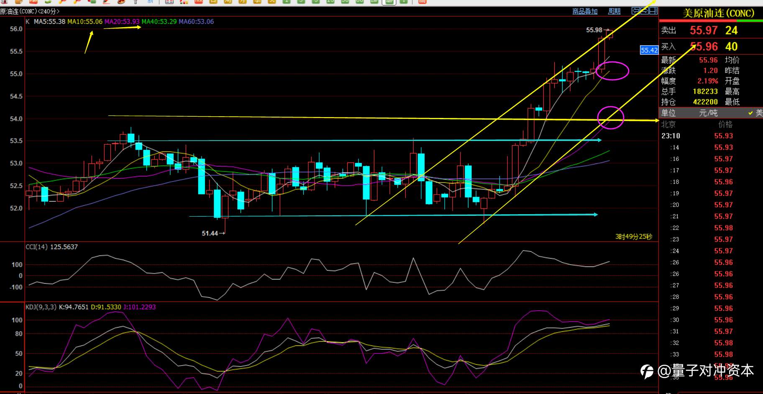Viewport: 763px width, 394px height.
Task: Click the 北京 time column header
Action: point(668,125)
